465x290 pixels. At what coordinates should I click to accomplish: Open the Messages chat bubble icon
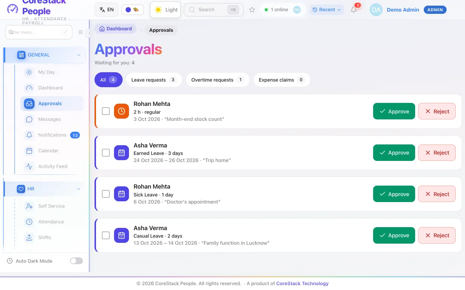(29, 119)
